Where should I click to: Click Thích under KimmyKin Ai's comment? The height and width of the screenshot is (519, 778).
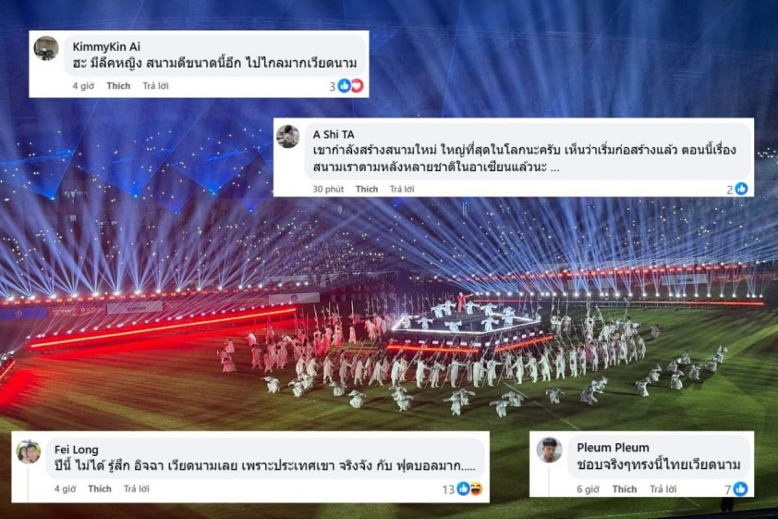tap(118, 86)
